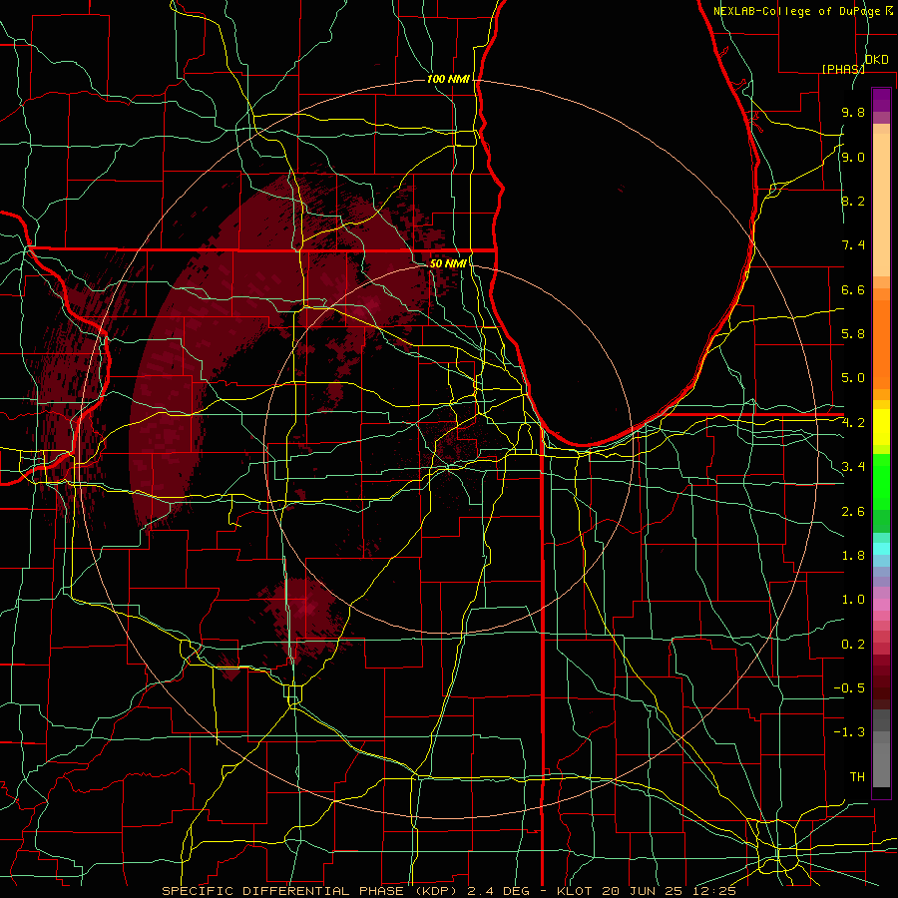This screenshot has width=898, height=898.
Task: Click the 1.8 scale value
Action: [x=853, y=556]
